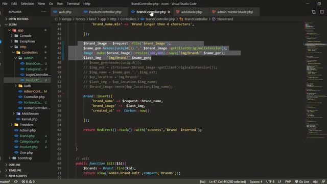
Task: Click the htdocs breadcrumb segment
Action: 80,19
